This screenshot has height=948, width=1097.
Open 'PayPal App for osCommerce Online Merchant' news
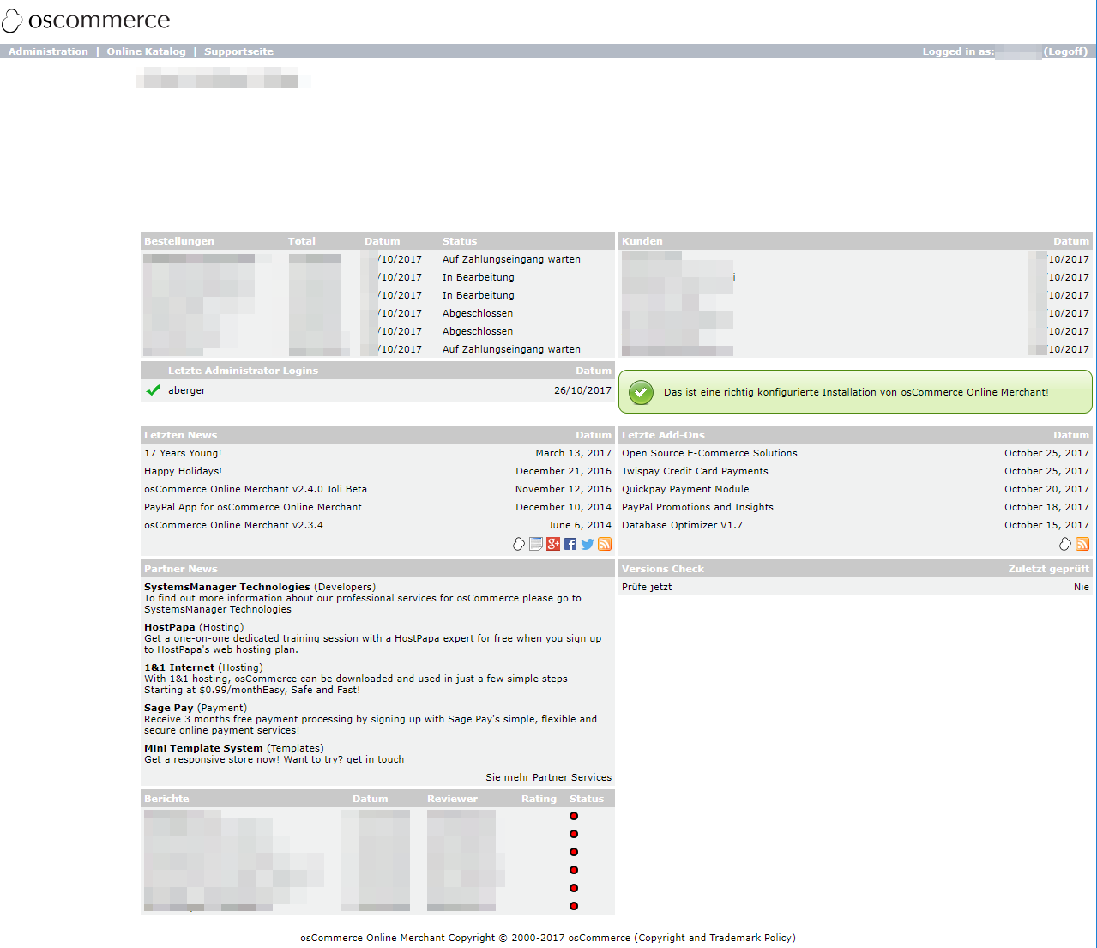click(x=253, y=507)
